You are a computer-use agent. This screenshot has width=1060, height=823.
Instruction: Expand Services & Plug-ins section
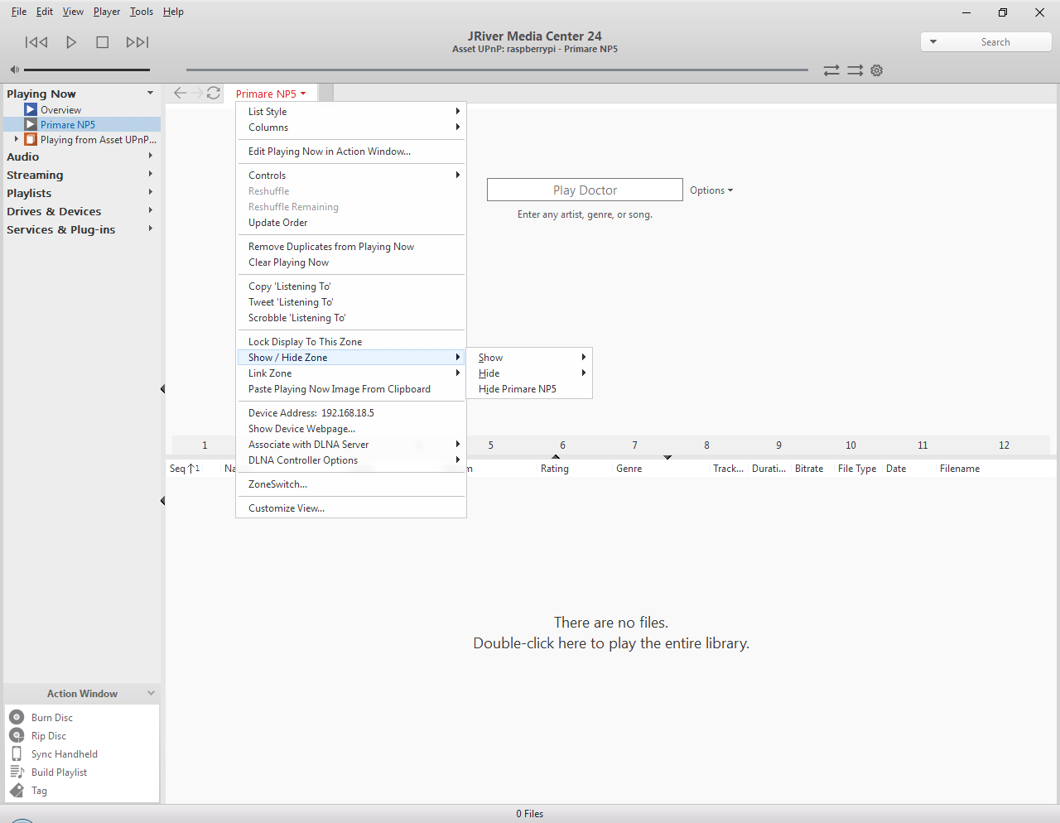150,229
